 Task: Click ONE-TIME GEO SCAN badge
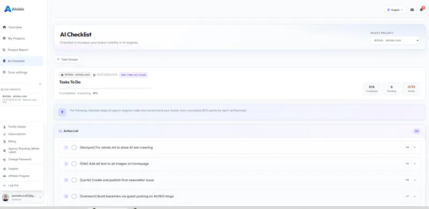134,75
